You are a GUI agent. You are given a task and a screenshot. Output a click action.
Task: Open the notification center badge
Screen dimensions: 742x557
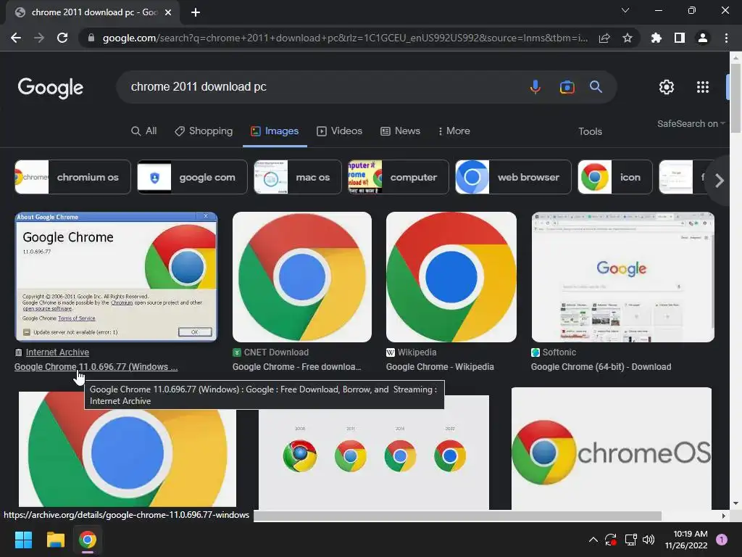coord(722,540)
